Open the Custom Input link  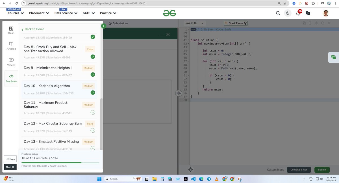pyautogui.click(x=275, y=169)
